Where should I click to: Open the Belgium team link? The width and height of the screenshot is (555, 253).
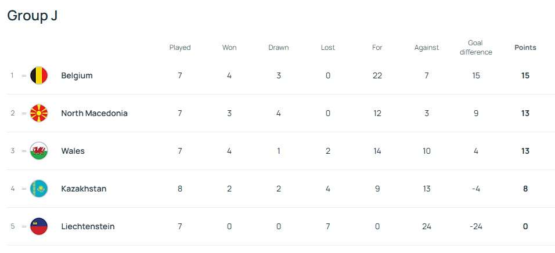point(77,75)
